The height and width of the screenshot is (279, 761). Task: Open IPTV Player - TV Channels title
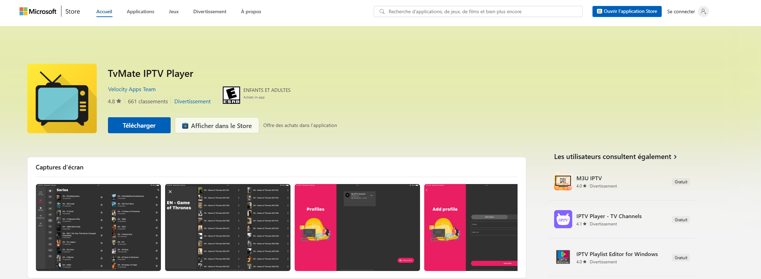pos(609,216)
